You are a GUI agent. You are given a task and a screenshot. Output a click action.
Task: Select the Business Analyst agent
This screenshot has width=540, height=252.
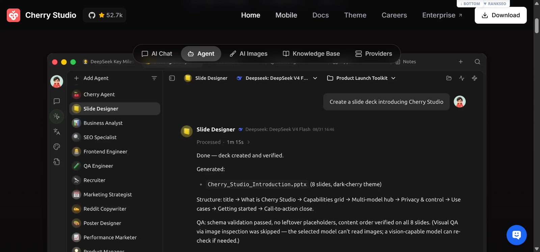(x=115, y=123)
